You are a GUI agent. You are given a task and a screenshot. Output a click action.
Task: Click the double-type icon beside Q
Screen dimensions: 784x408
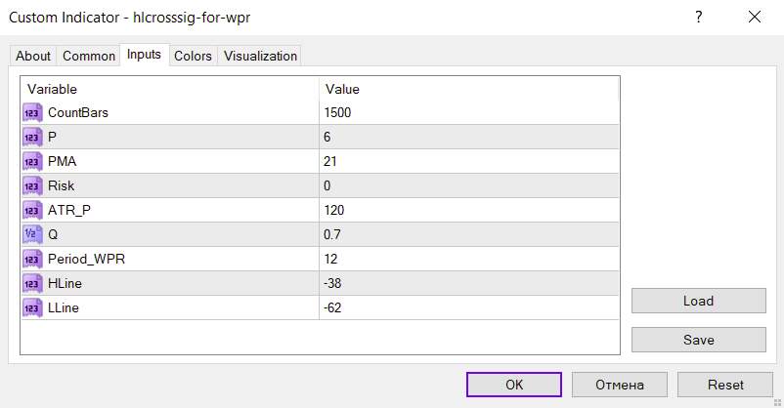coord(32,234)
